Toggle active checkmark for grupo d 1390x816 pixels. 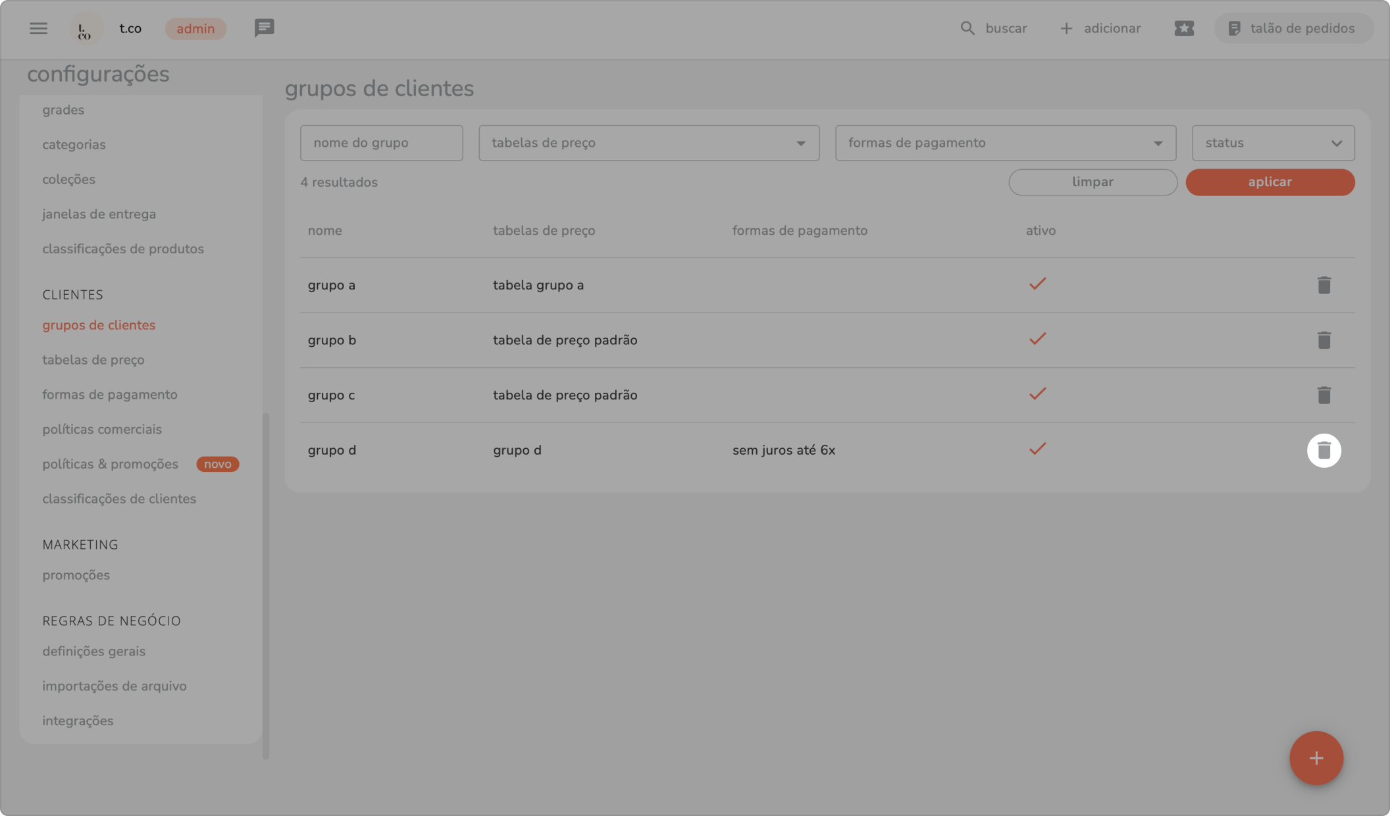point(1037,449)
